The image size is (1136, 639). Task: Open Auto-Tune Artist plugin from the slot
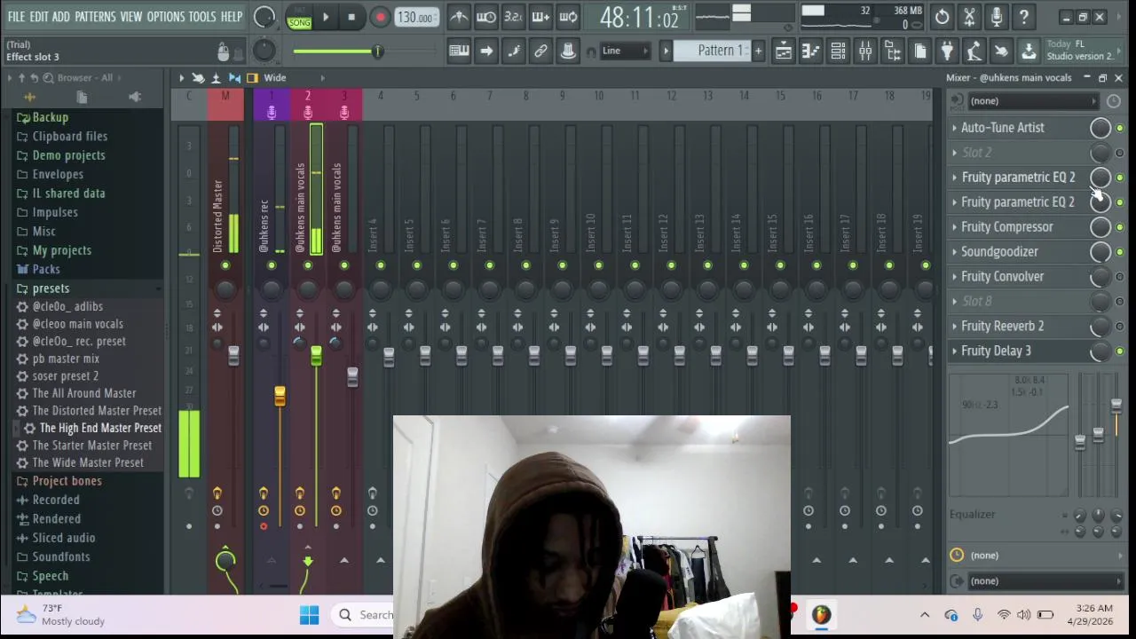pos(1003,128)
